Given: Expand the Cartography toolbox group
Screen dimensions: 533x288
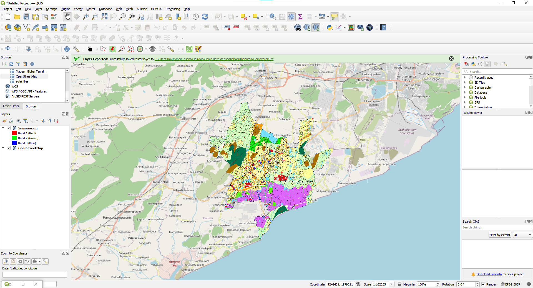Looking at the screenshot, I should 465,88.
